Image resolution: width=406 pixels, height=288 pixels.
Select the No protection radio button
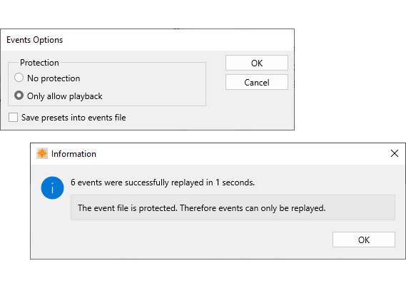pos(19,78)
